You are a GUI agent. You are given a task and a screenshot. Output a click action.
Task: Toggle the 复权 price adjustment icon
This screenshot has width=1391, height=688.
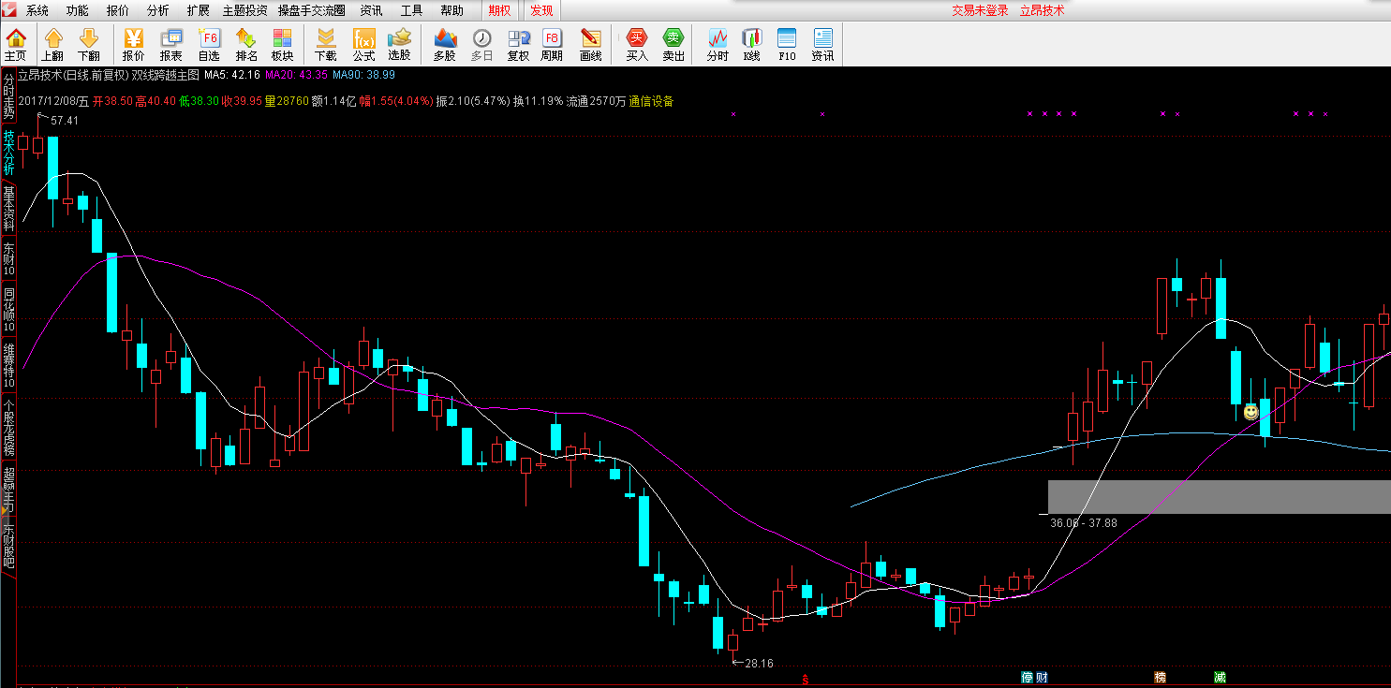pos(518,44)
